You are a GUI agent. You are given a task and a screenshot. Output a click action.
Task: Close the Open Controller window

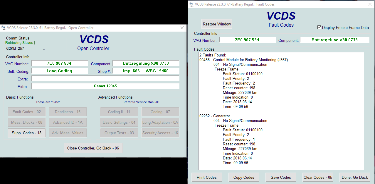point(182,28)
